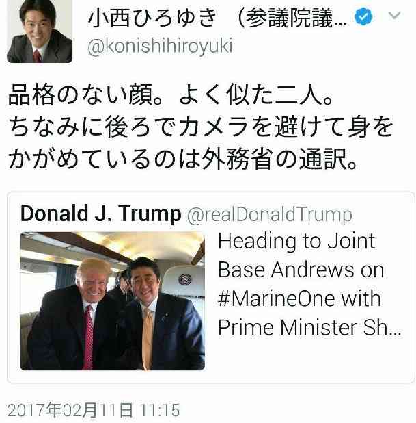Screen dimensions: 416x423
Task: Expand the truncated 'Prime Minister Sh…' text
Action: tap(309, 327)
